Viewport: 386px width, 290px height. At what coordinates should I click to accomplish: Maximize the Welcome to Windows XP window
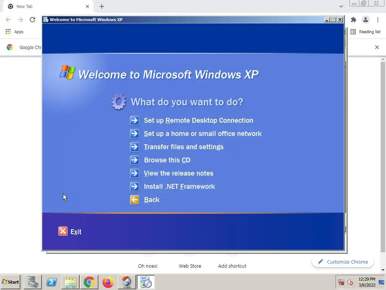[333, 20]
